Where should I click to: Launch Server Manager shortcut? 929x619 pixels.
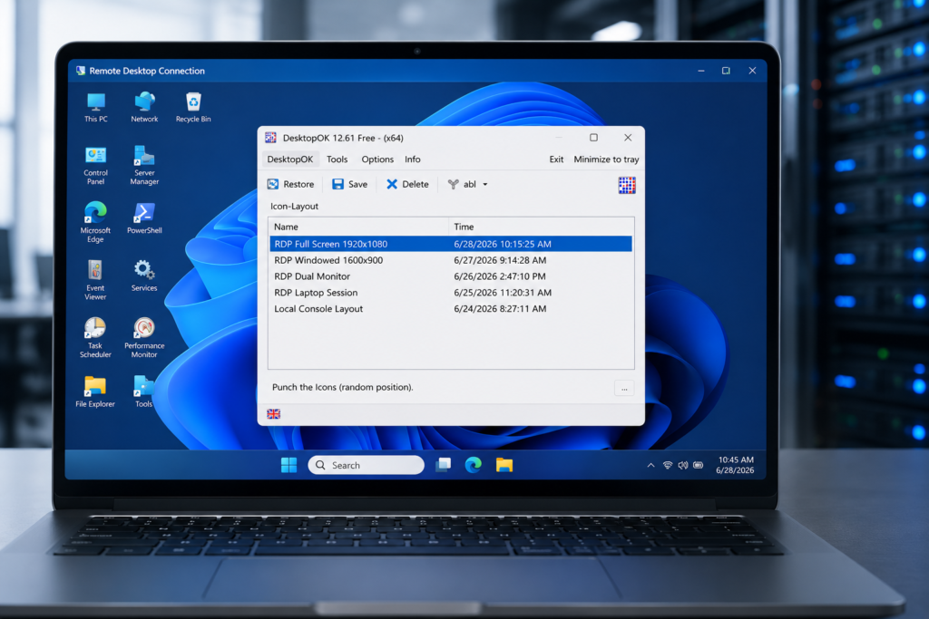pos(144,166)
